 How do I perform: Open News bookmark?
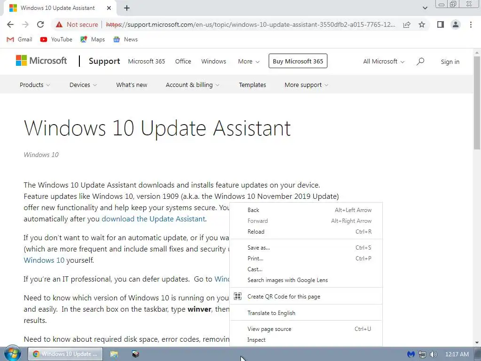pos(125,39)
